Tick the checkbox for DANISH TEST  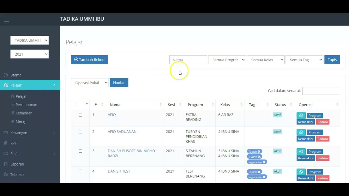pos(80,171)
